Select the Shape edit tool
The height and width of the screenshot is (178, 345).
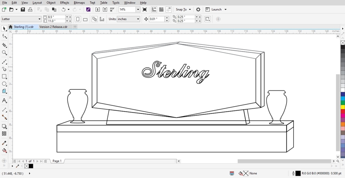tap(4, 36)
